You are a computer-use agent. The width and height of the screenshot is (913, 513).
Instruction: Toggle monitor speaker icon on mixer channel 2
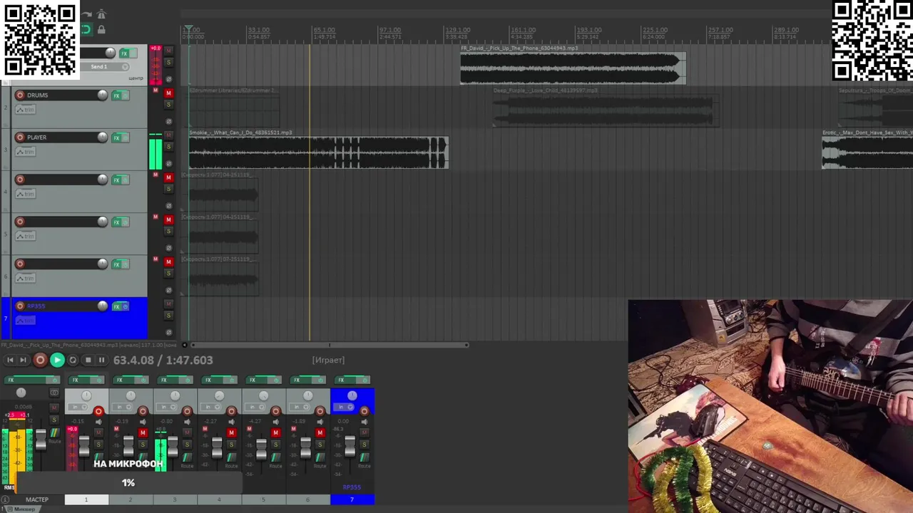pos(143,423)
